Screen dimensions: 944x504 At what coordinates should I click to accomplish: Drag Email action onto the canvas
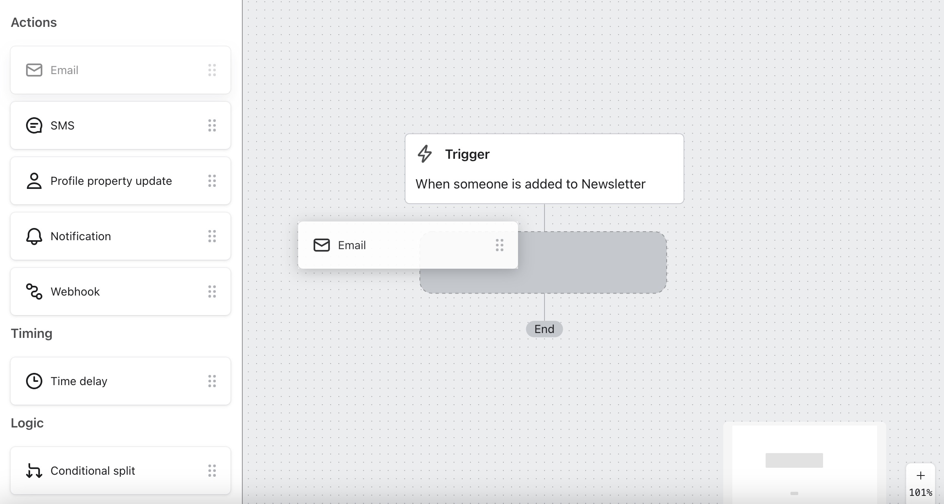(x=122, y=70)
